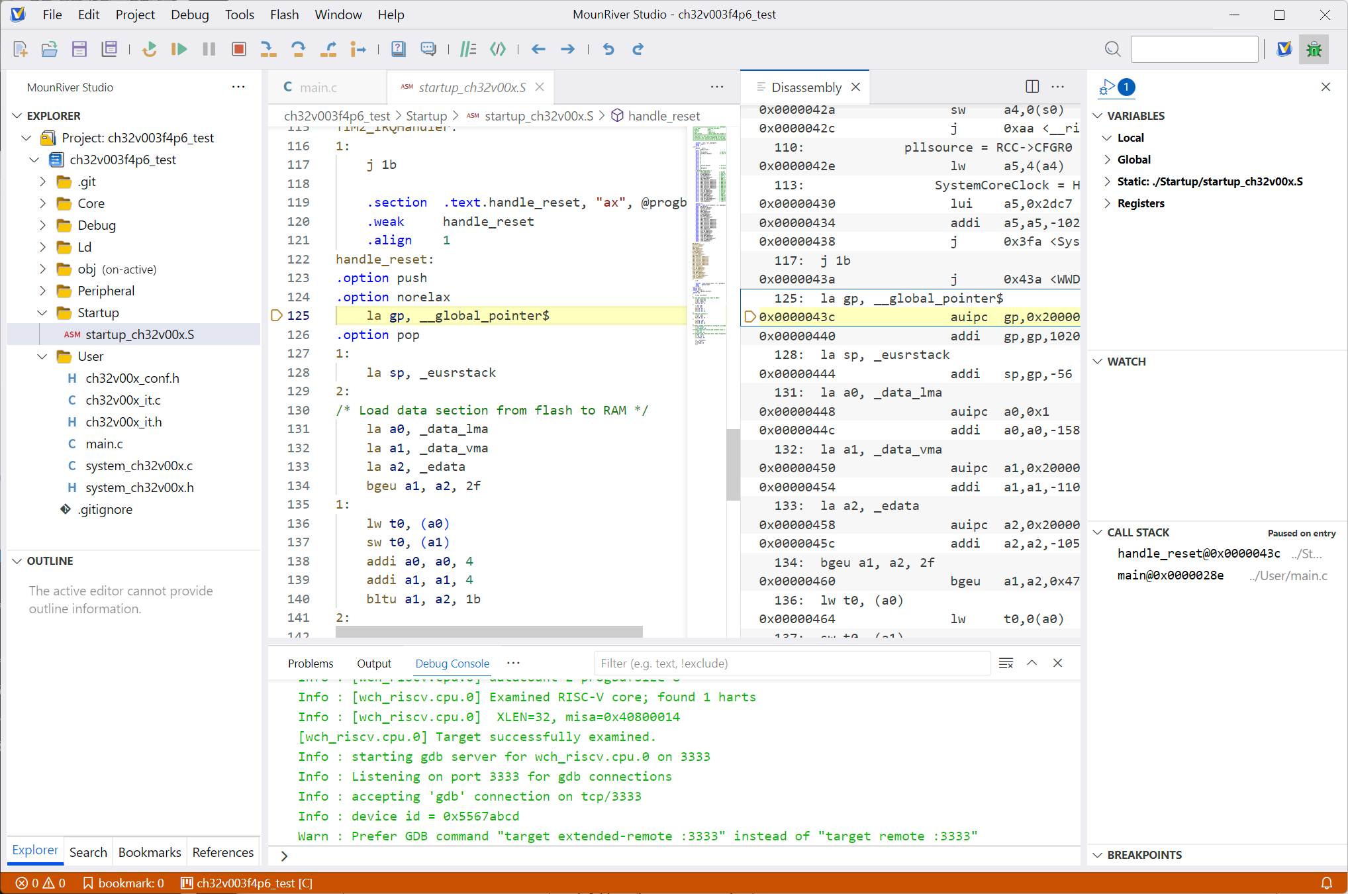Click into the toolbar search field
1348x894 pixels.
1194,49
